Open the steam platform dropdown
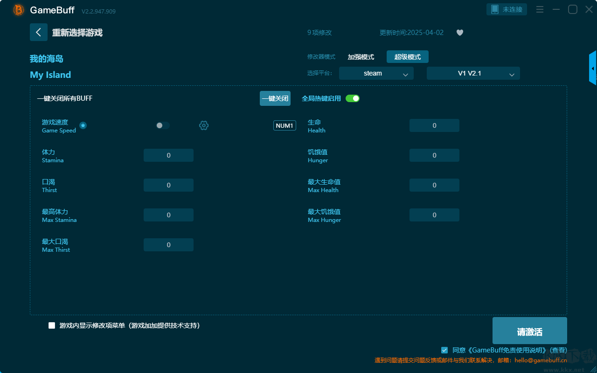 coord(376,73)
